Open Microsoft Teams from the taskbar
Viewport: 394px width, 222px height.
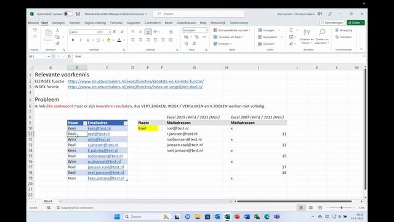pyautogui.click(x=277, y=216)
